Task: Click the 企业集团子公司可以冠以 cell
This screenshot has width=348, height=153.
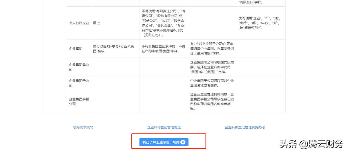Action: point(212,83)
